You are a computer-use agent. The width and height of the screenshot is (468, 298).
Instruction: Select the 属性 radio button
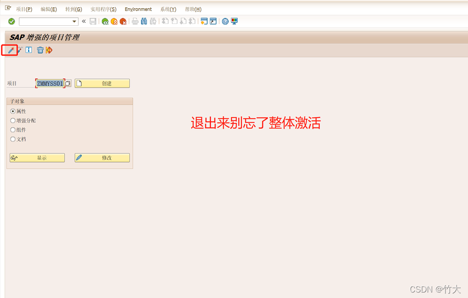point(13,111)
